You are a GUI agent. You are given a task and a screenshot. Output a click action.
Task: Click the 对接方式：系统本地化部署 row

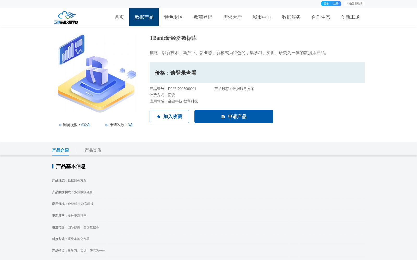(x=71, y=239)
